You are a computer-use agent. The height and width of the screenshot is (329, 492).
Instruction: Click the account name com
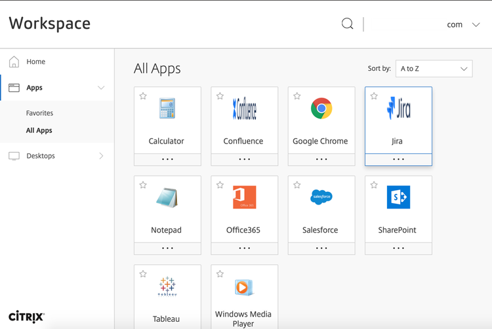455,25
